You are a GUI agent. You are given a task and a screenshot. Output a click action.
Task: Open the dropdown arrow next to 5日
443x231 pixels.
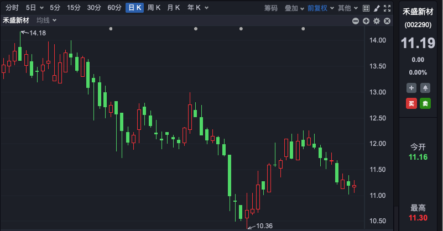click(x=41, y=8)
